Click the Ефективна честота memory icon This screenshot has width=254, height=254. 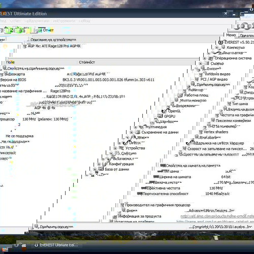144,188
